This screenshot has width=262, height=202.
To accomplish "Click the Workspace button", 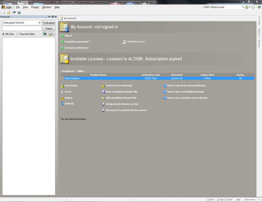I will [x=49, y=23].
